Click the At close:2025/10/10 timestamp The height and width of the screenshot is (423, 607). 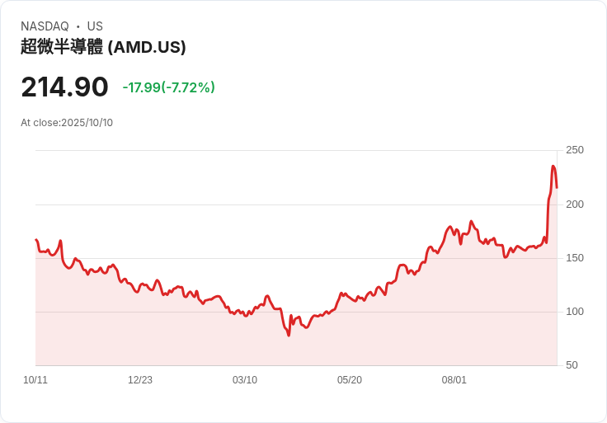click(67, 123)
